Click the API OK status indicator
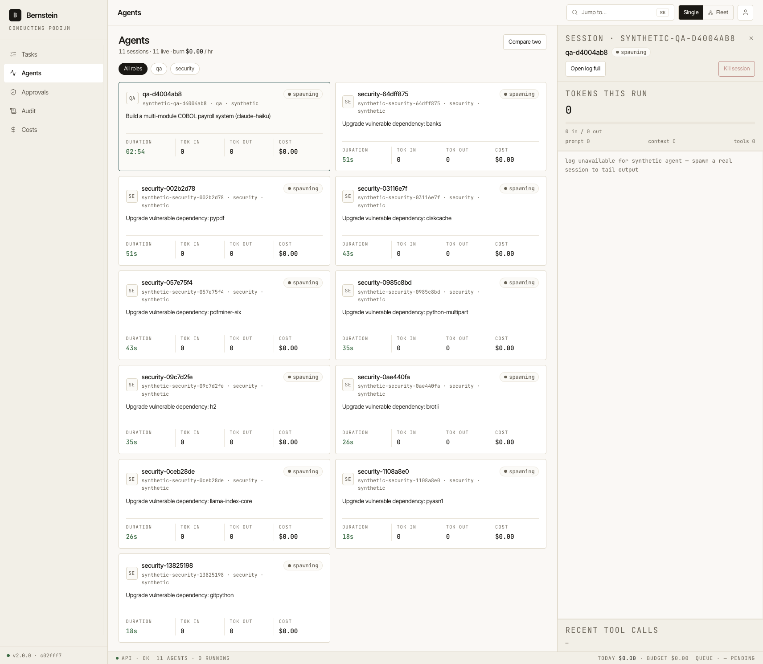 [x=132, y=658]
